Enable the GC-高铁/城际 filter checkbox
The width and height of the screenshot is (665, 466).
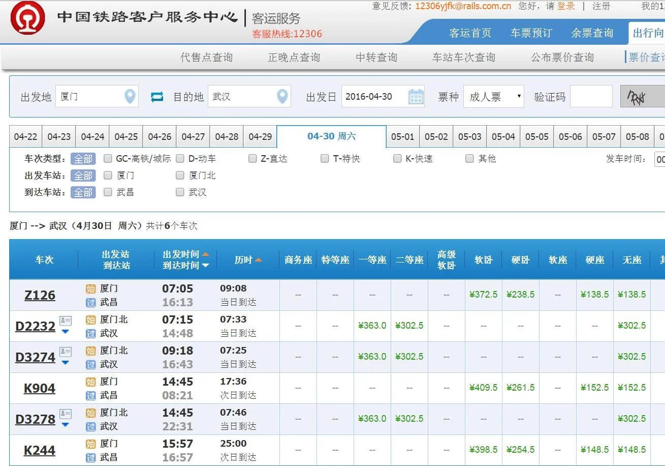[x=108, y=158]
